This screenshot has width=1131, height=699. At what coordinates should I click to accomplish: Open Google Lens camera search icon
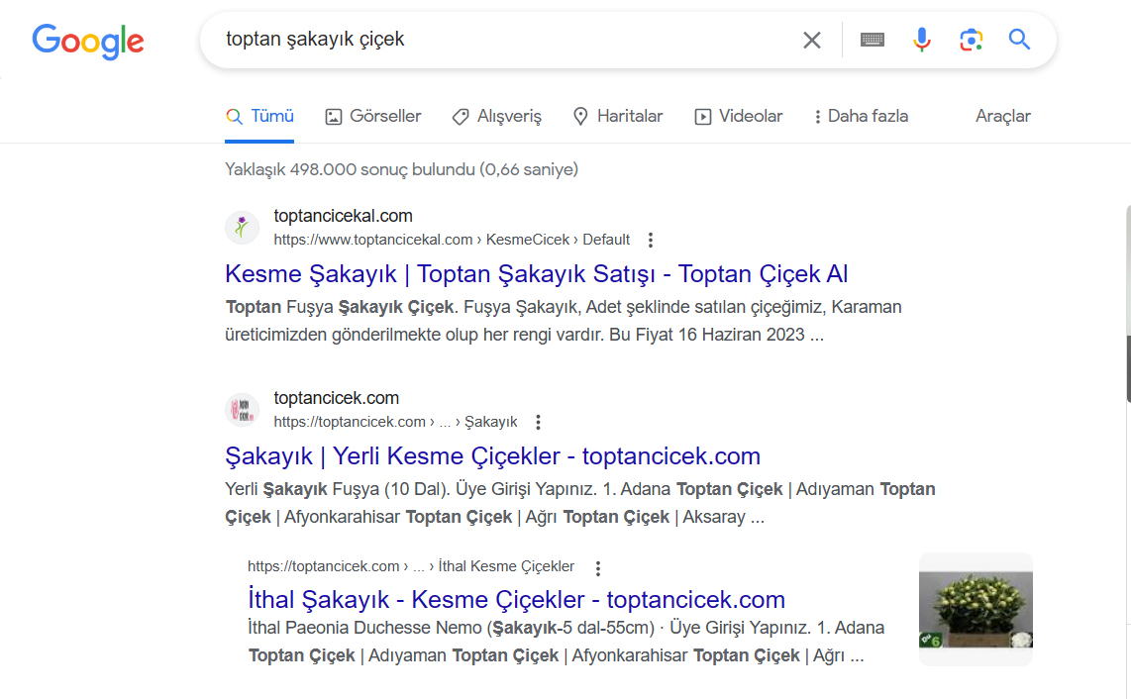(971, 40)
